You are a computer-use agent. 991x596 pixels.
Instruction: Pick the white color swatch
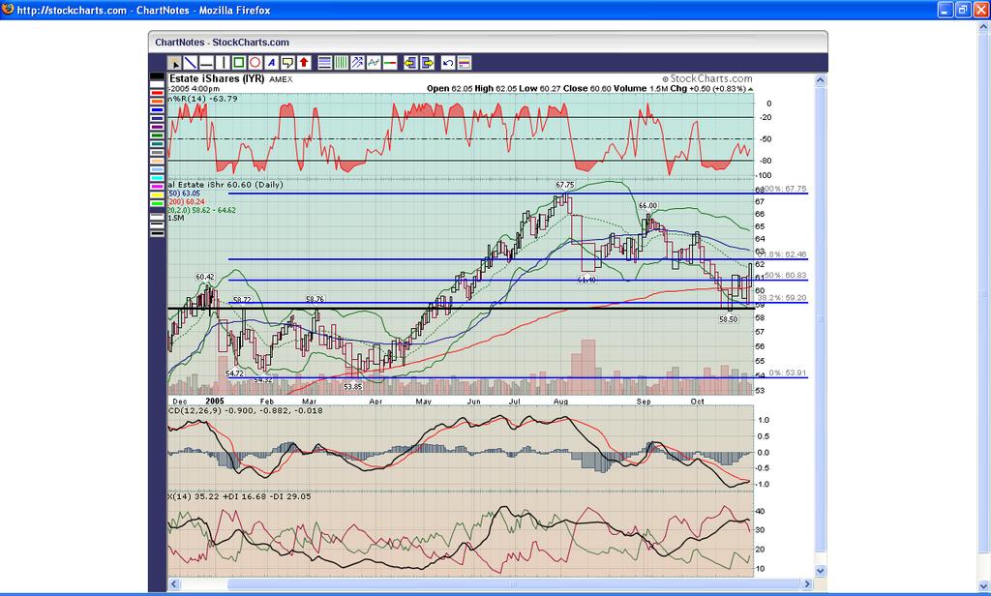coord(157,84)
